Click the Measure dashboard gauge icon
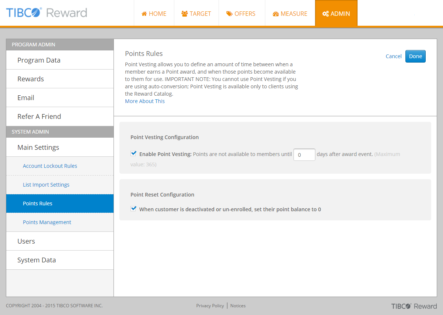The width and height of the screenshot is (443, 315). (276, 14)
